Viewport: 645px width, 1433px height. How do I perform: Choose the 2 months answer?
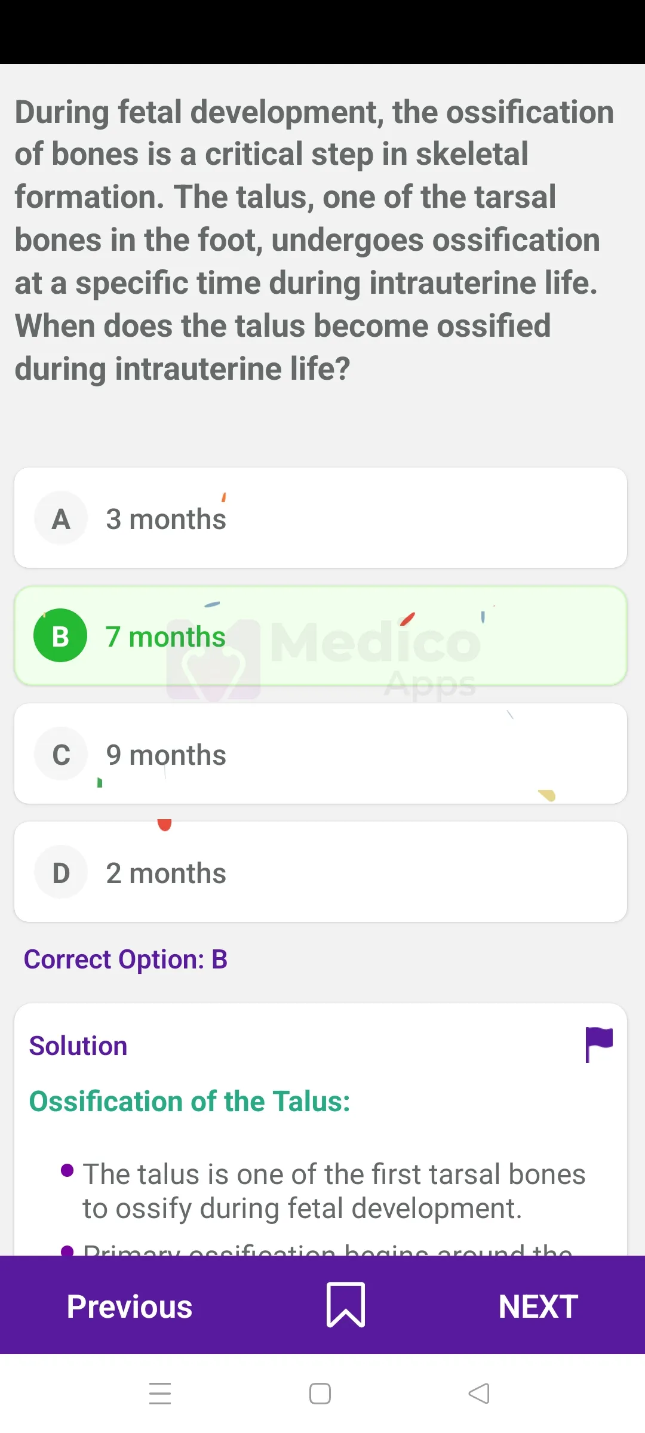(x=166, y=873)
